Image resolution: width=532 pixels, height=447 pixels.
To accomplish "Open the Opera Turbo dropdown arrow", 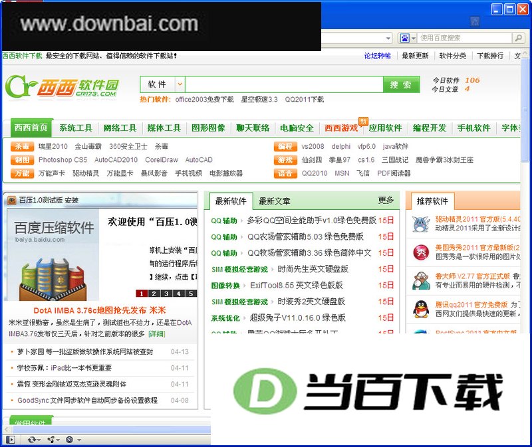I will 79,440.
